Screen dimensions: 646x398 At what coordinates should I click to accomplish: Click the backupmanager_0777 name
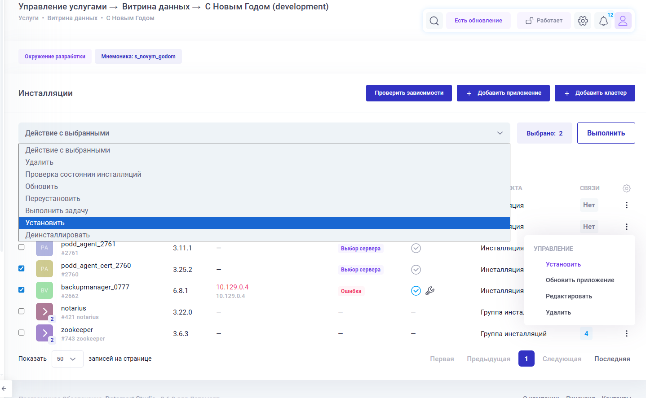point(95,287)
